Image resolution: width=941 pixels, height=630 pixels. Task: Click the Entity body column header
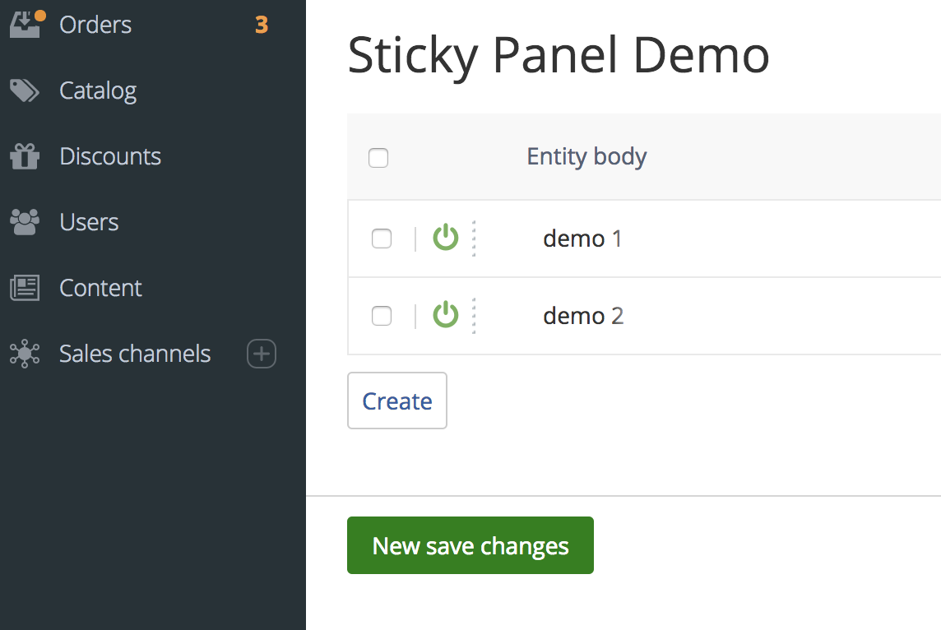pos(586,156)
